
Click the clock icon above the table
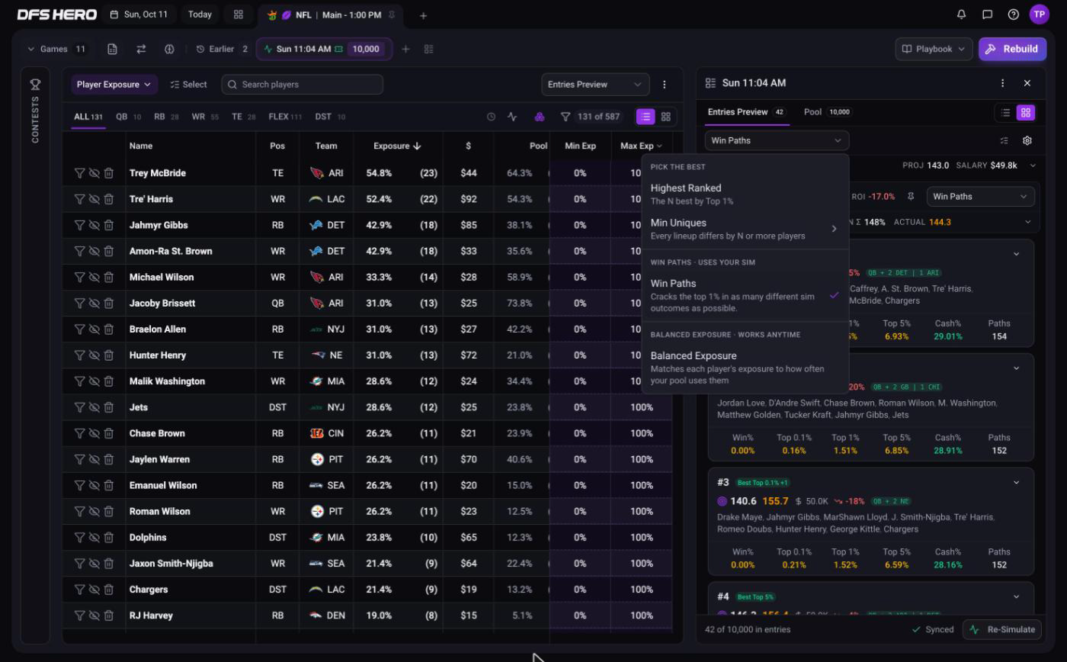pyautogui.click(x=491, y=117)
